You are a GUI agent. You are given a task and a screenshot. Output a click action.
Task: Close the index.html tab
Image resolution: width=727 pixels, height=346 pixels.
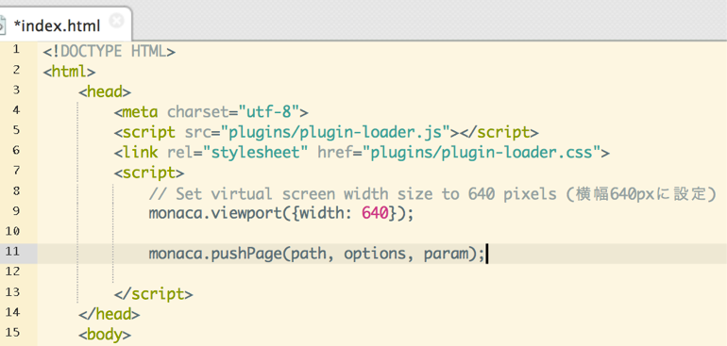click(x=117, y=21)
